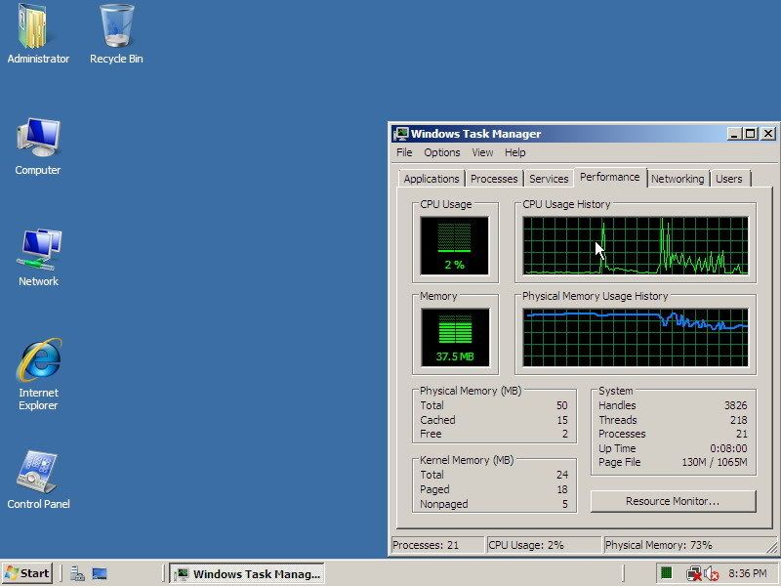Image resolution: width=781 pixels, height=586 pixels.
Task: Click the Physical Memory Total value 50
Action: click(562, 405)
